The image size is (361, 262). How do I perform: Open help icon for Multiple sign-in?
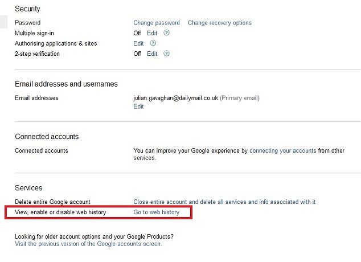point(166,33)
